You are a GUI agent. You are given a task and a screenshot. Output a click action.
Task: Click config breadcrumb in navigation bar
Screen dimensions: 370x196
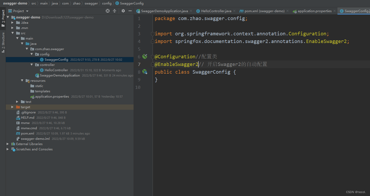107,3
